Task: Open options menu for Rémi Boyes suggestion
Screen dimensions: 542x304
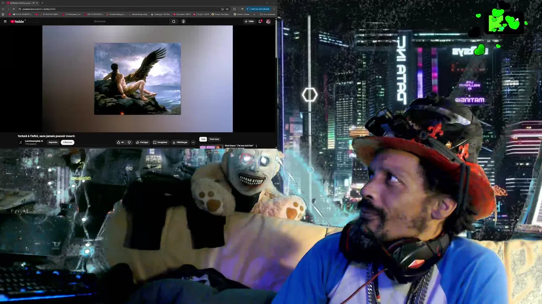Action: pyautogui.click(x=256, y=146)
